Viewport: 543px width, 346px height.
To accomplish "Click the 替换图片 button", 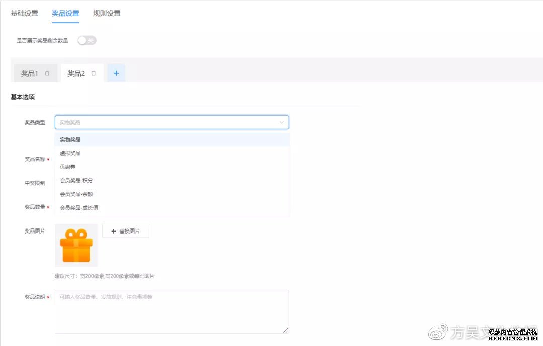I will (x=125, y=231).
